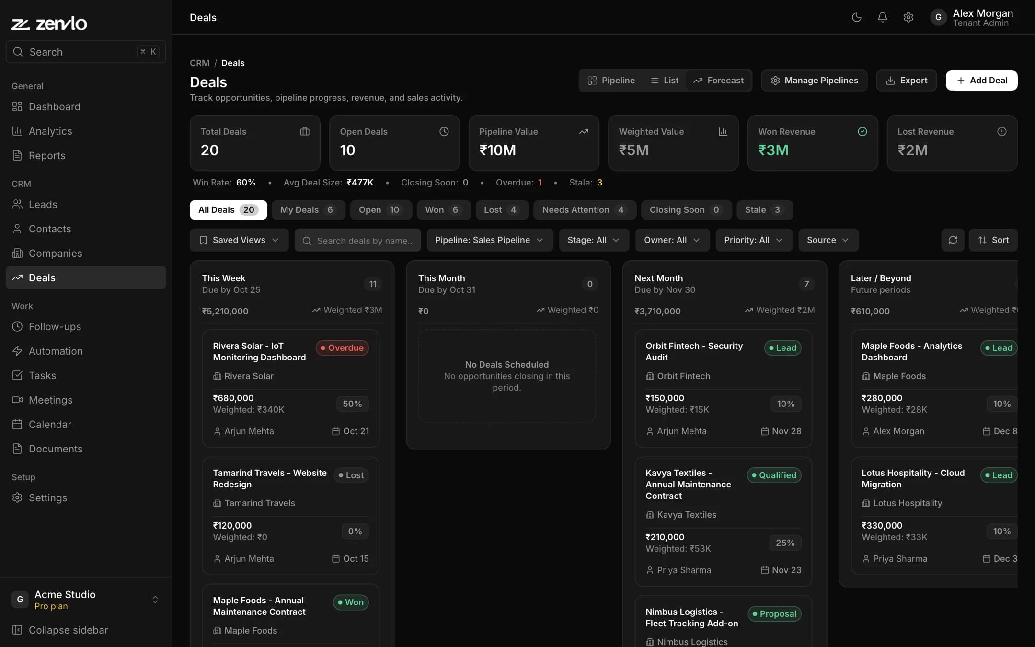Switch to Pipeline view
The height and width of the screenshot is (647, 1035).
[x=611, y=81]
